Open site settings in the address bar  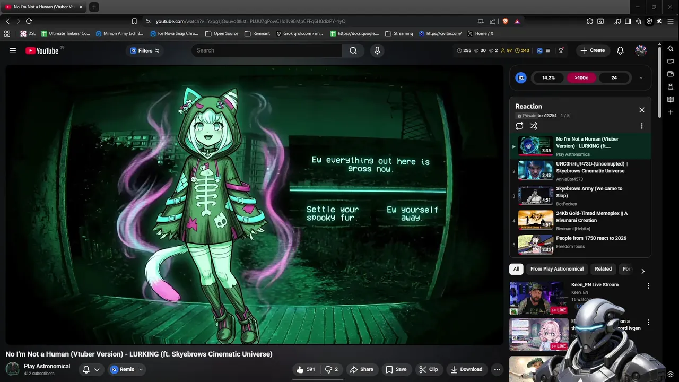(147, 21)
